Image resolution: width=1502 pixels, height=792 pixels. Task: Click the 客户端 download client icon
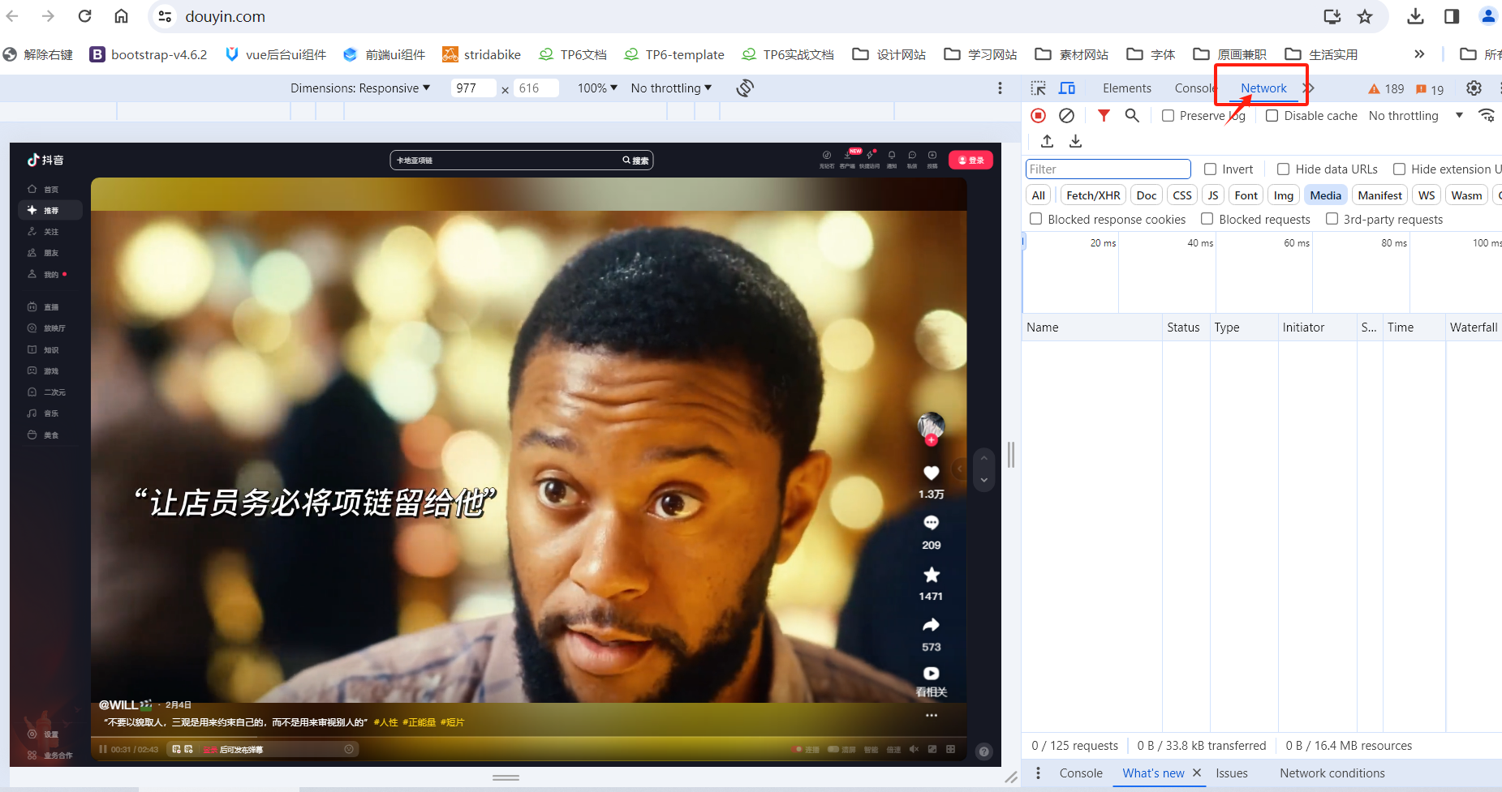tap(848, 155)
